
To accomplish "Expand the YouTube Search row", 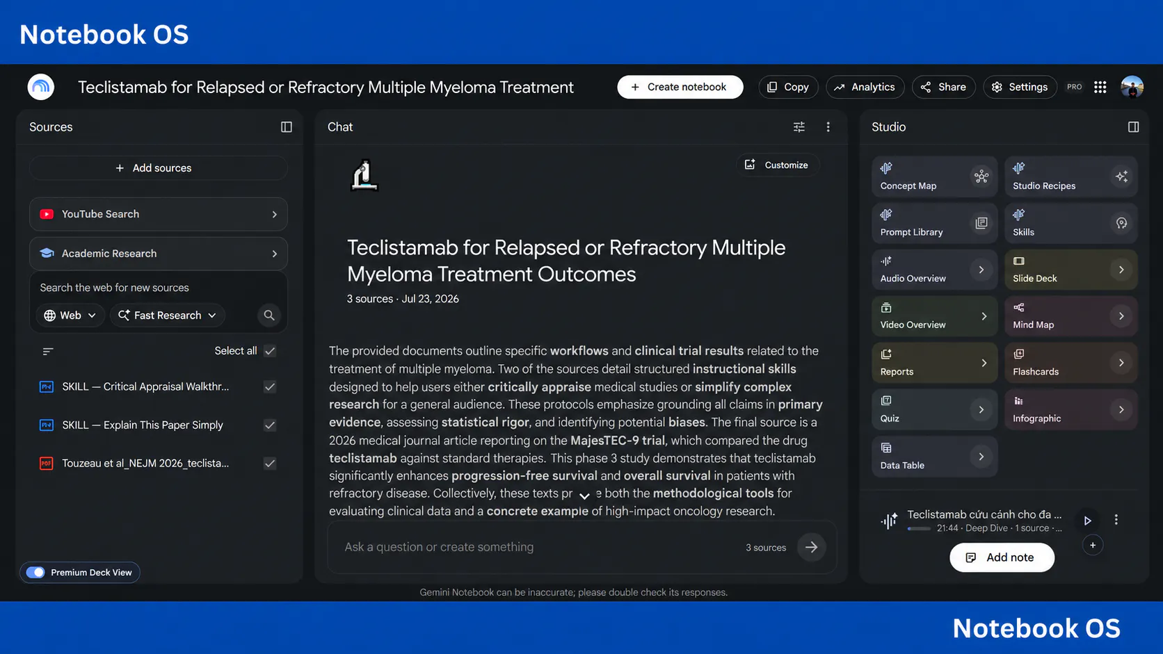I will pos(159,214).
